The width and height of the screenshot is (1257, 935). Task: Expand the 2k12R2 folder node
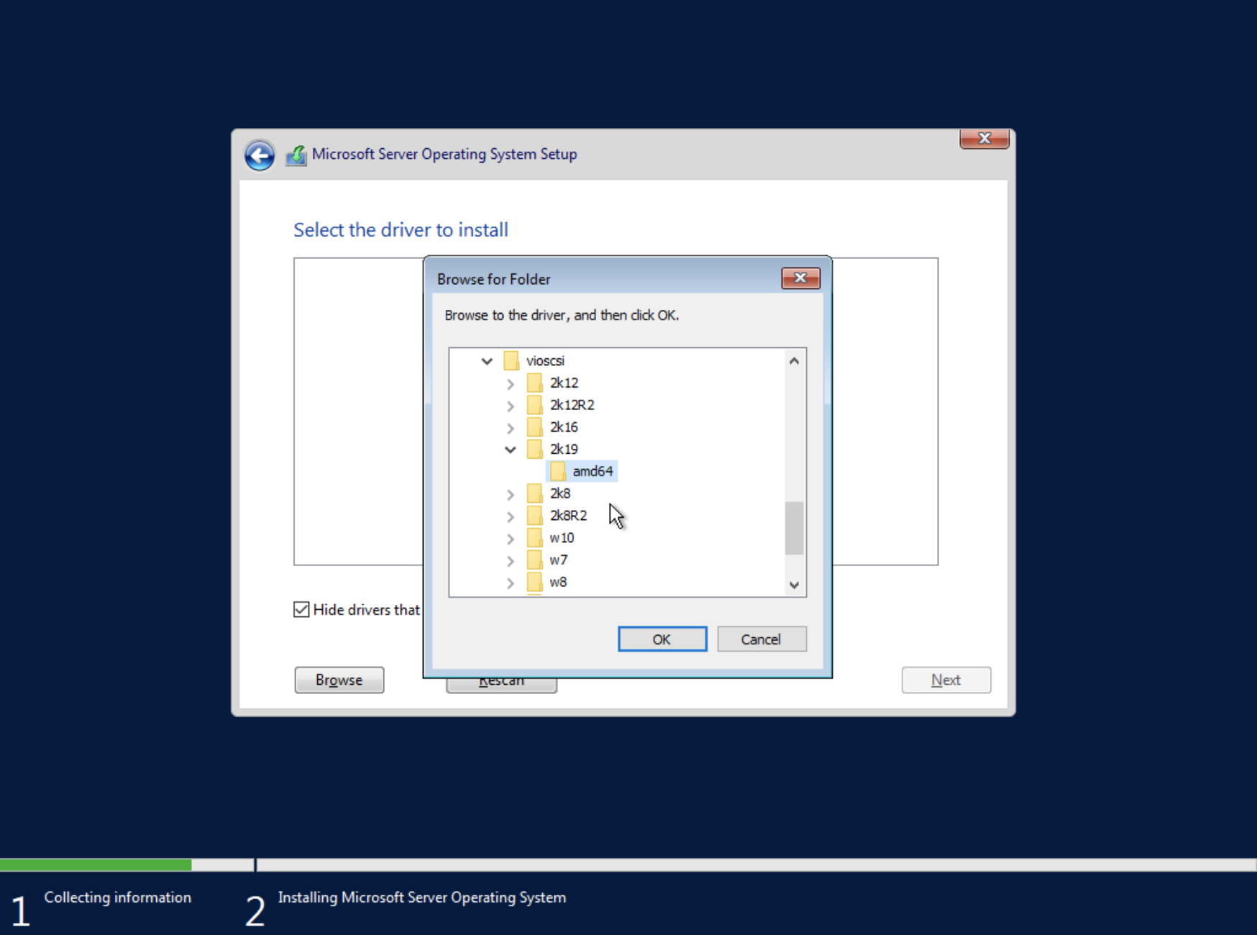click(510, 406)
